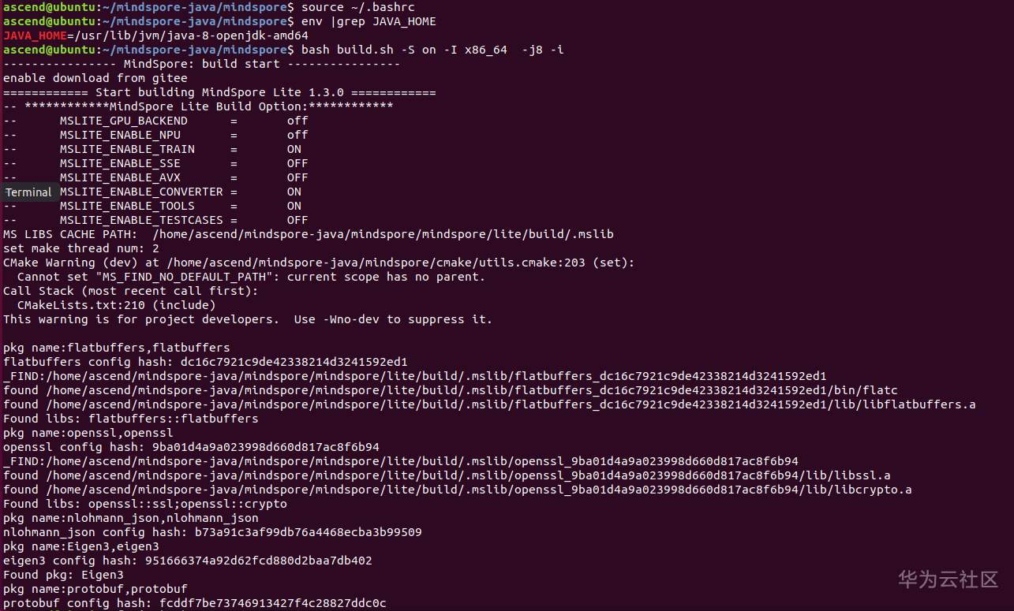
Task: Click the "MS LIBS CACHE PATH" line
Action: [x=308, y=234]
